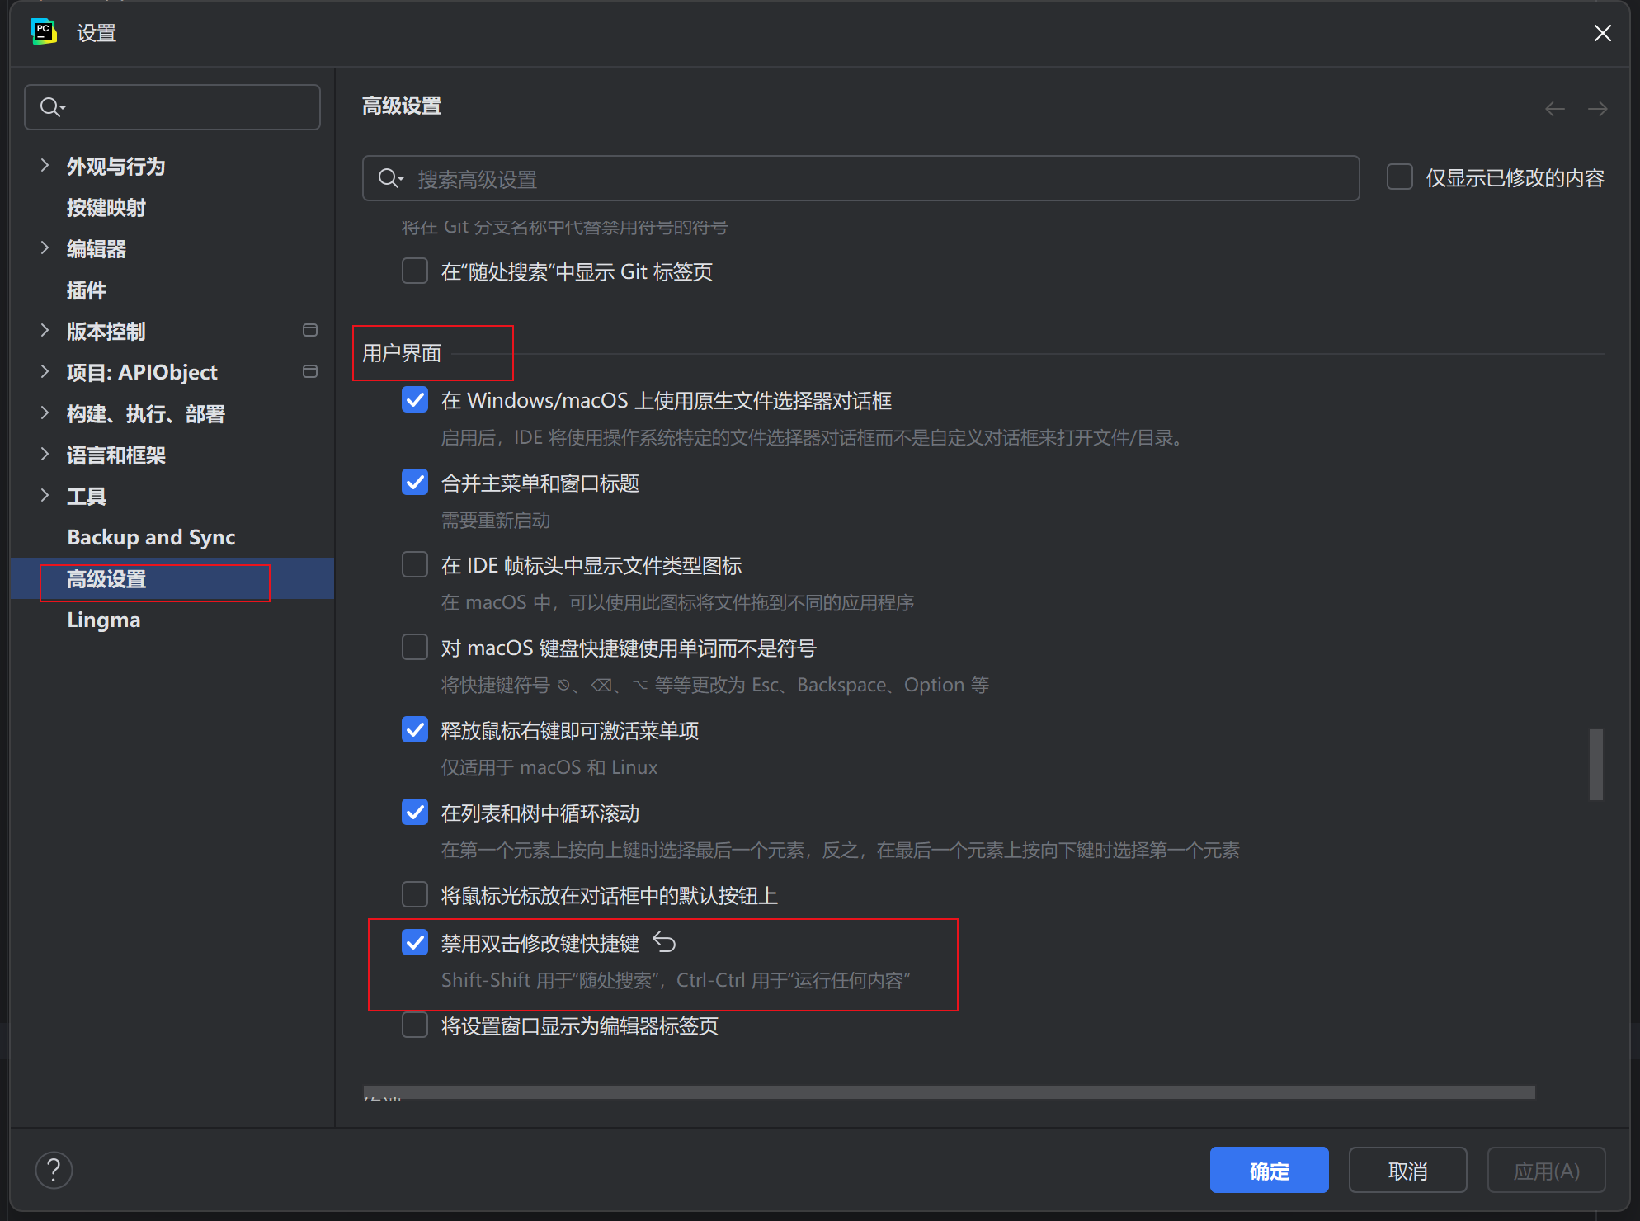Click the help question mark icon
This screenshot has height=1221, width=1640.
click(x=54, y=1170)
